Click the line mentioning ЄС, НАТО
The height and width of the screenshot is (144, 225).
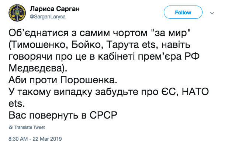[x=108, y=92]
